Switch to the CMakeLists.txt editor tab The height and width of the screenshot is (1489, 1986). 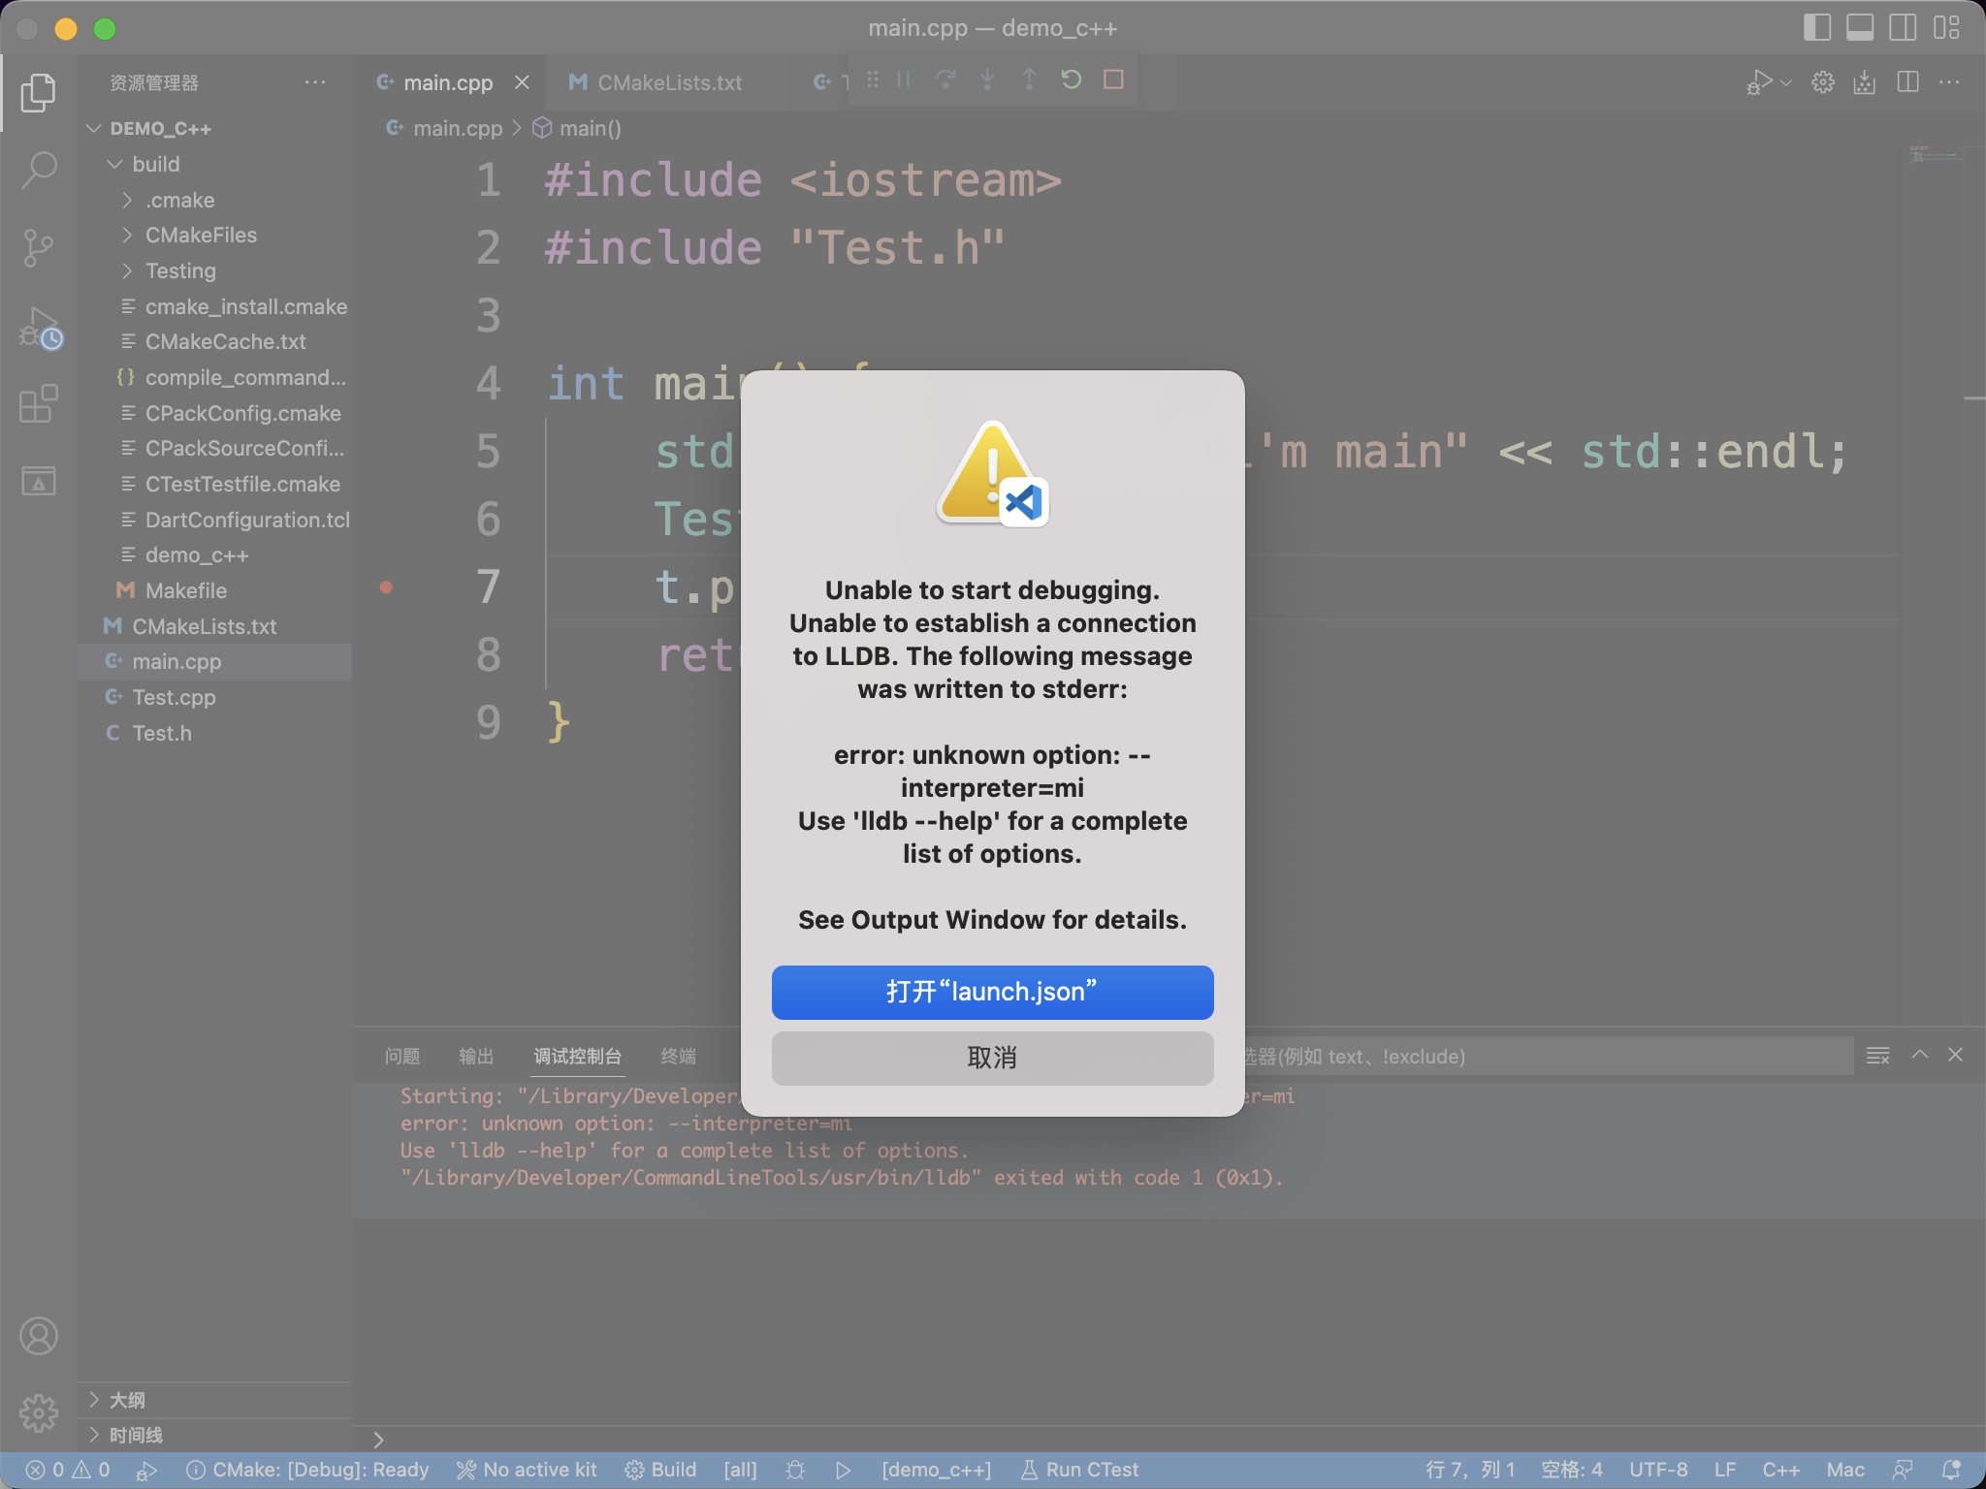(x=669, y=82)
